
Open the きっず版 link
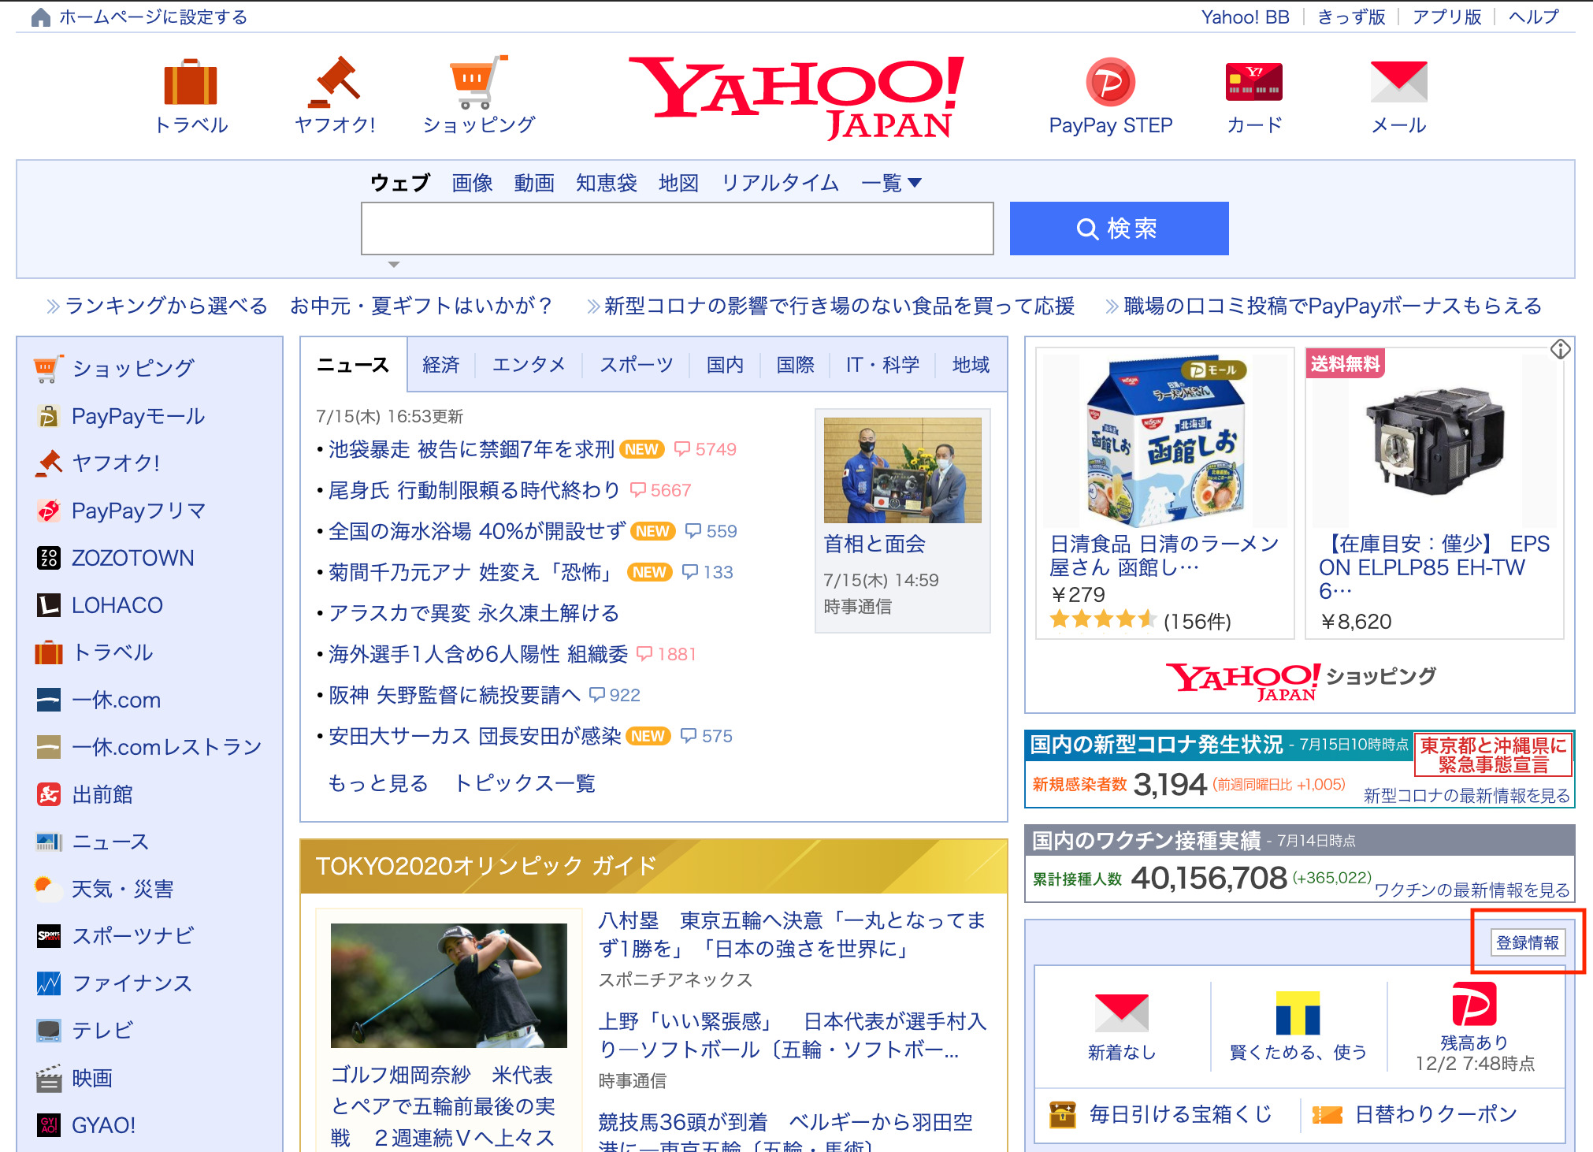1351,17
